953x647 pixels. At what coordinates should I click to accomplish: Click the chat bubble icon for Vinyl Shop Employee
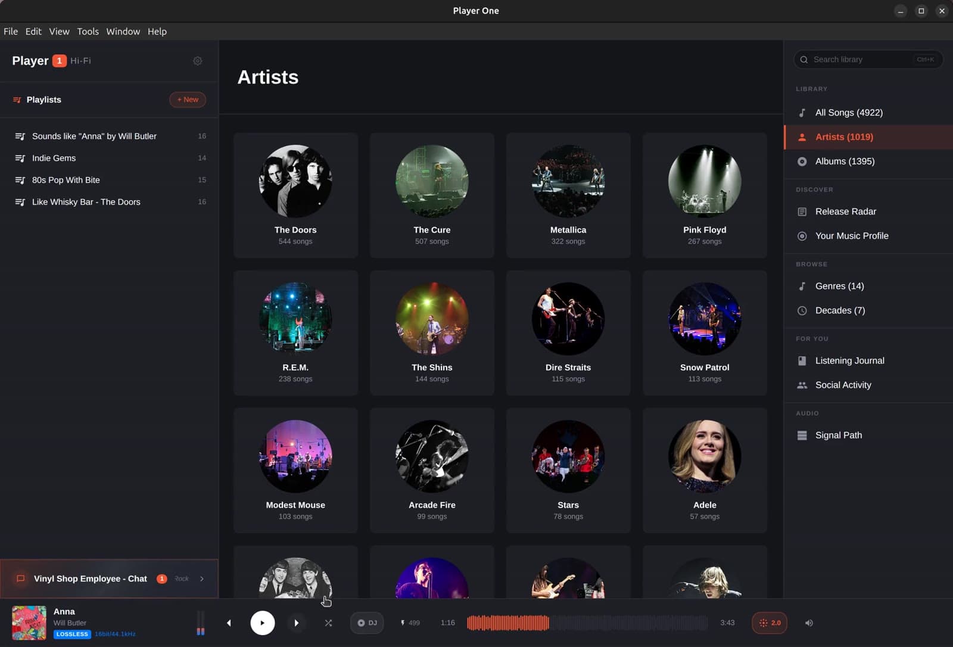point(20,578)
